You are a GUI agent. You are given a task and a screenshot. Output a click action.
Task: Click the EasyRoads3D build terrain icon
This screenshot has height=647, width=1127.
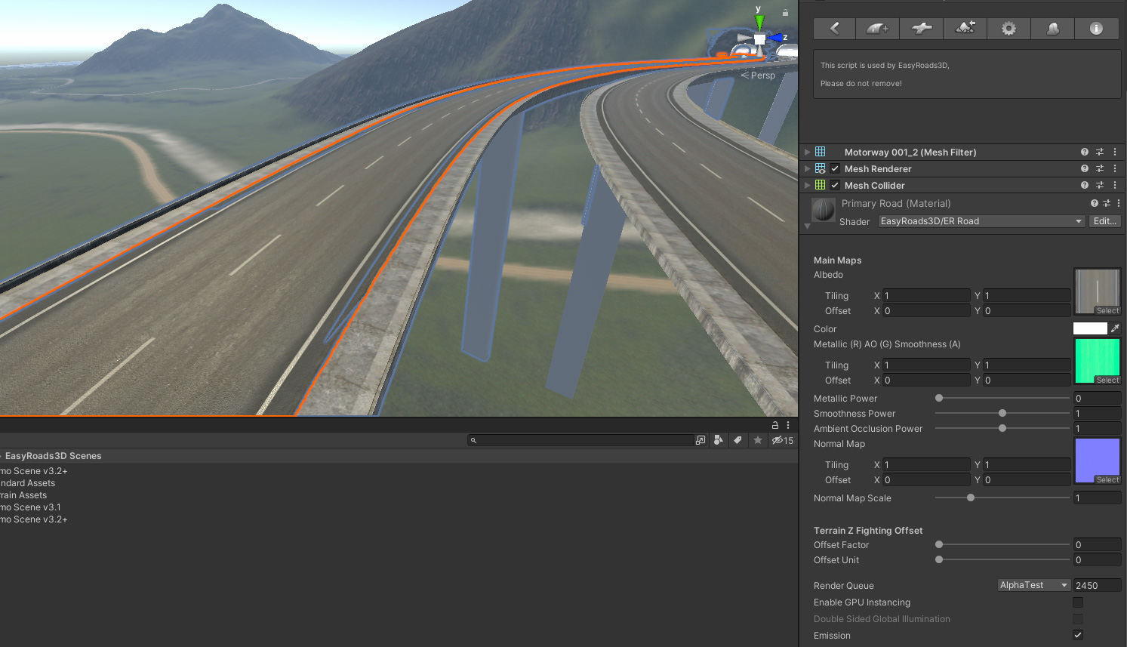(x=1052, y=28)
